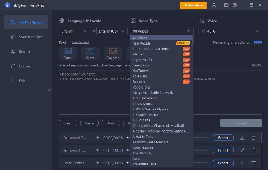
Task: Collapse the All Voices voice type dropdown
Action: coord(162,31)
